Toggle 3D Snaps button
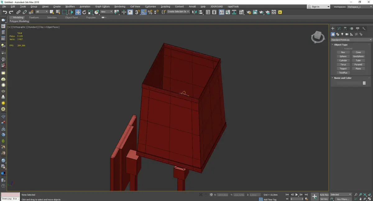Viewport: 373px width, 201px height. click(137, 12)
